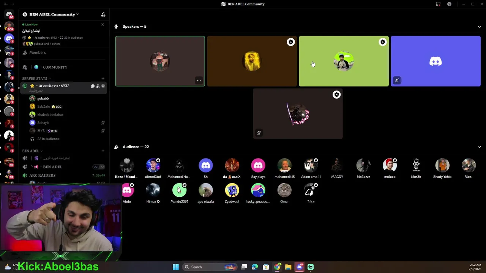Select audience member Say plays
The image size is (486, 273).
(258, 168)
